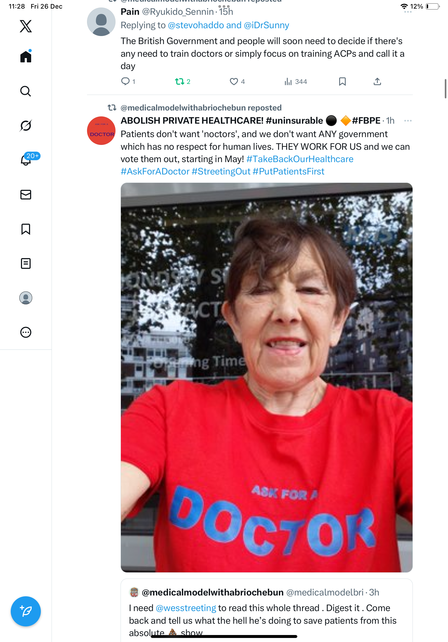This screenshot has height=642, width=448.
Task: Click the page scrollbar on the right
Action: click(445, 89)
